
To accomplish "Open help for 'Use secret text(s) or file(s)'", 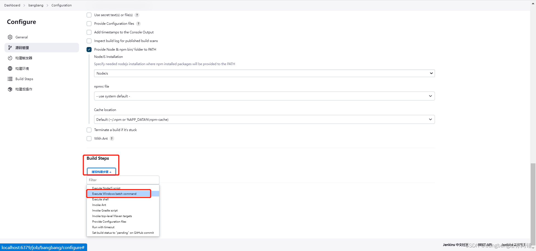I will (x=137, y=15).
